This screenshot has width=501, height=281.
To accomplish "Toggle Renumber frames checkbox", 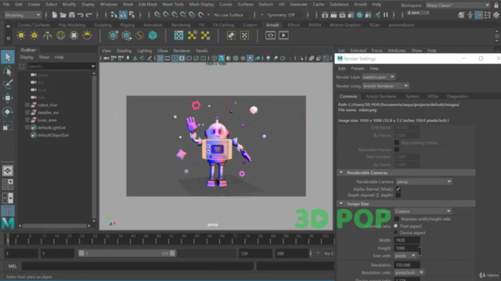I will click(x=397, y=149).
